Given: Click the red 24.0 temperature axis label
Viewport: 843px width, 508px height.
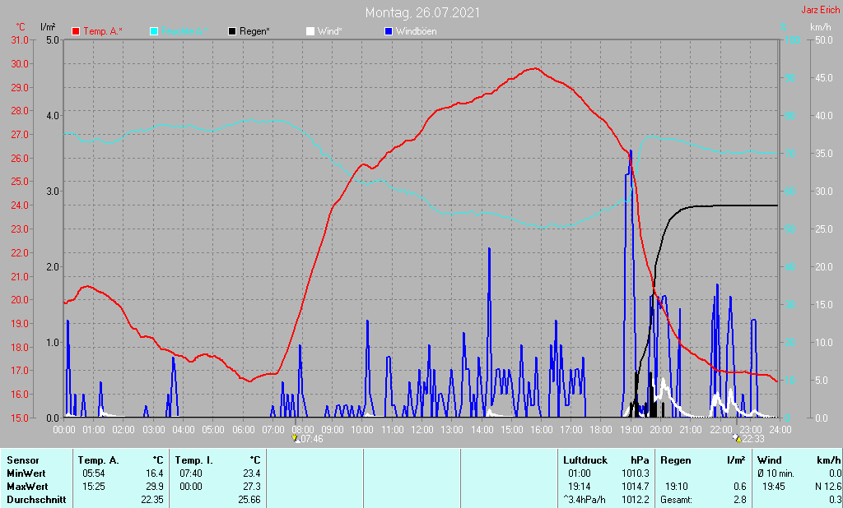Looking at the screenshot, I should coord(20,206).
